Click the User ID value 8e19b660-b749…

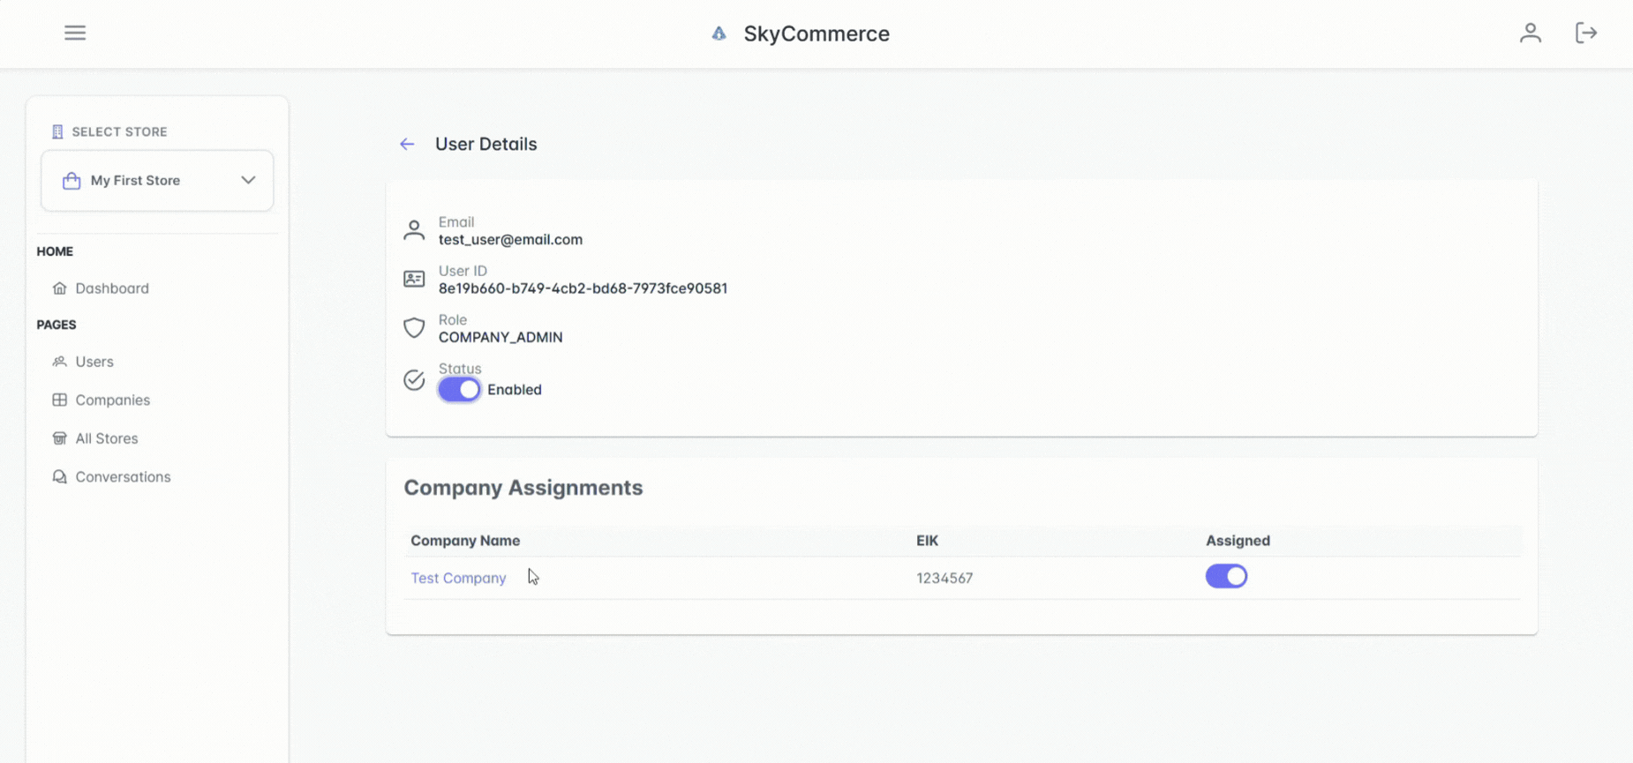(x=583, y=288)
